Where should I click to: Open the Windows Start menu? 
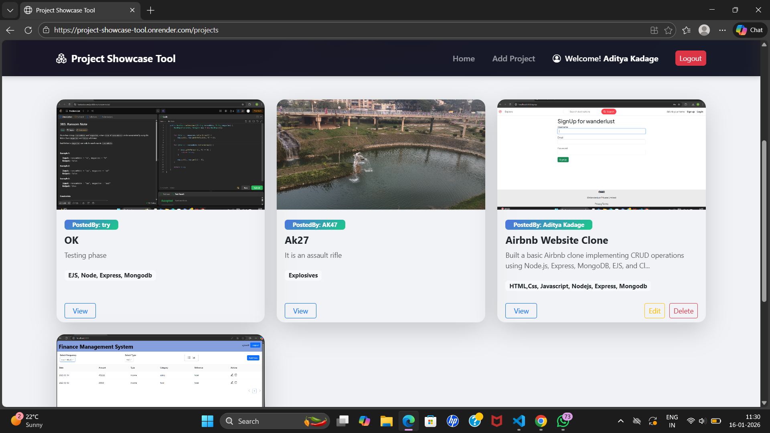click(207, 421)
